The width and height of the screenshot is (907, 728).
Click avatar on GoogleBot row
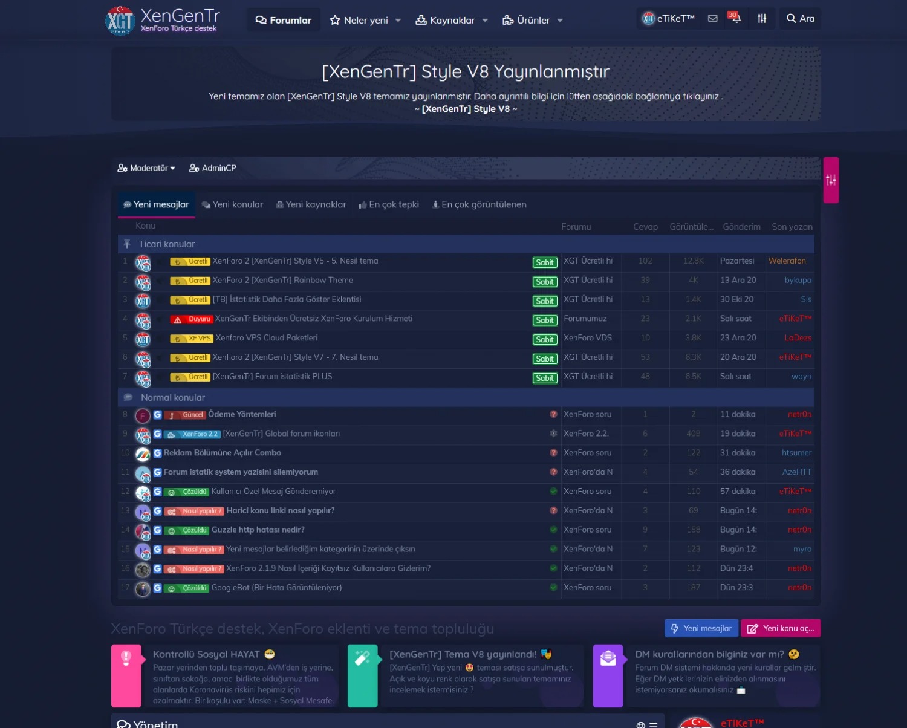pyautogui.click(x=143, y=590)
